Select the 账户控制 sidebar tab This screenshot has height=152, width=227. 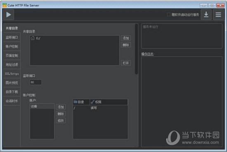pos(12,47)
